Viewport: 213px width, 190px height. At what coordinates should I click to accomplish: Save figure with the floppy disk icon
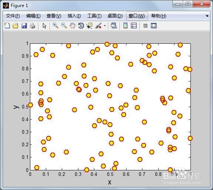point(24,26)
